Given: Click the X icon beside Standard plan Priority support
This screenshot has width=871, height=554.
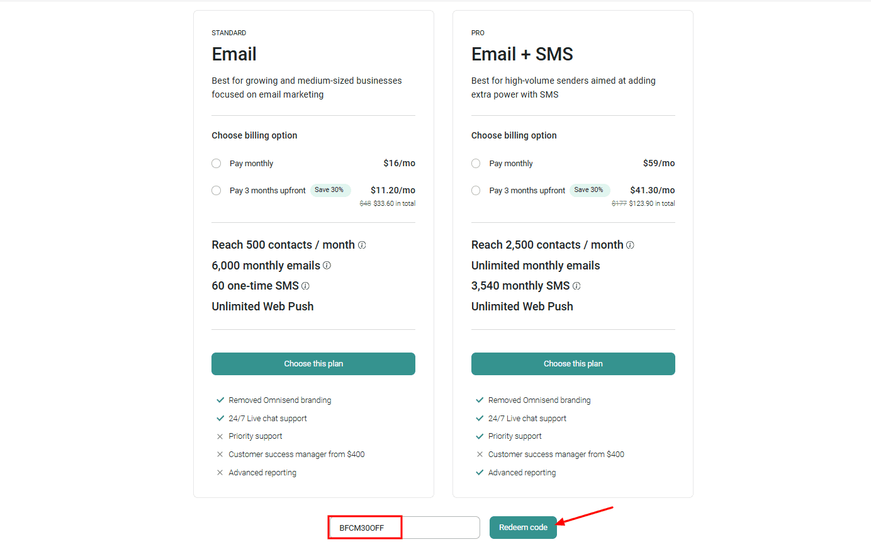Looking at the screenshot, I should pos(220,436).
